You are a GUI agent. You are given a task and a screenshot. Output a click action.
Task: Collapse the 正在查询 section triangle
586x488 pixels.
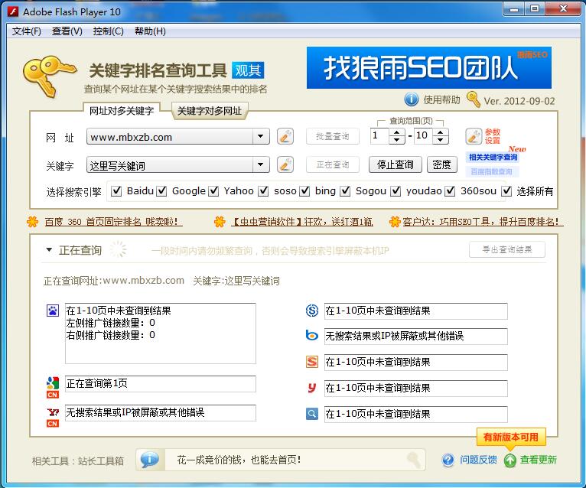(x=49, y=250)
